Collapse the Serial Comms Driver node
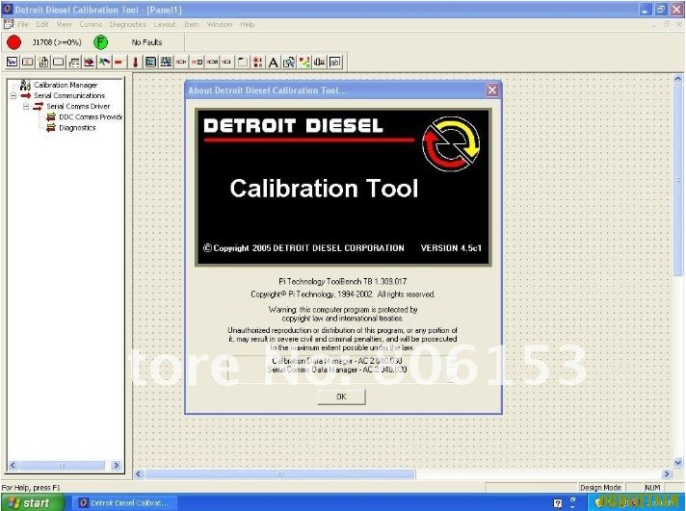 (26, 106)
